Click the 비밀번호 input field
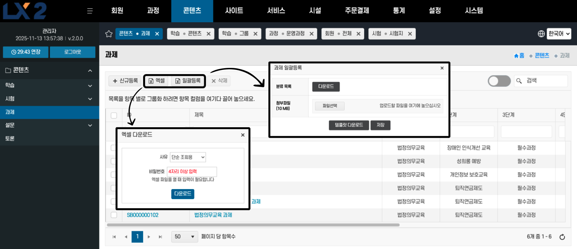Screen dimensions: 577x249 tap(192, 171)
